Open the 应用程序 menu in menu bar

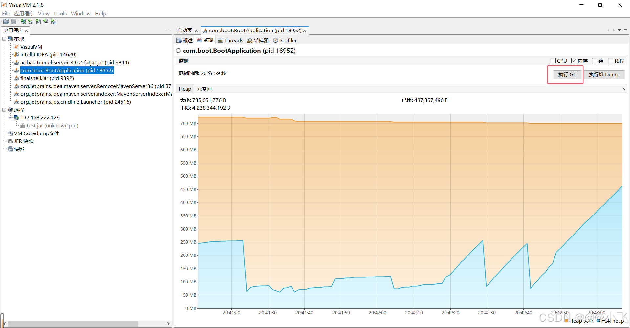click(x=24, y=13)
